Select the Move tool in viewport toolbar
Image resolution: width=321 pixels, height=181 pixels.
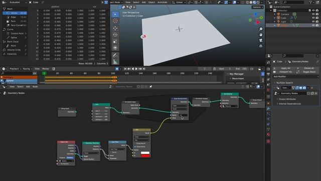tap(115, 28)
